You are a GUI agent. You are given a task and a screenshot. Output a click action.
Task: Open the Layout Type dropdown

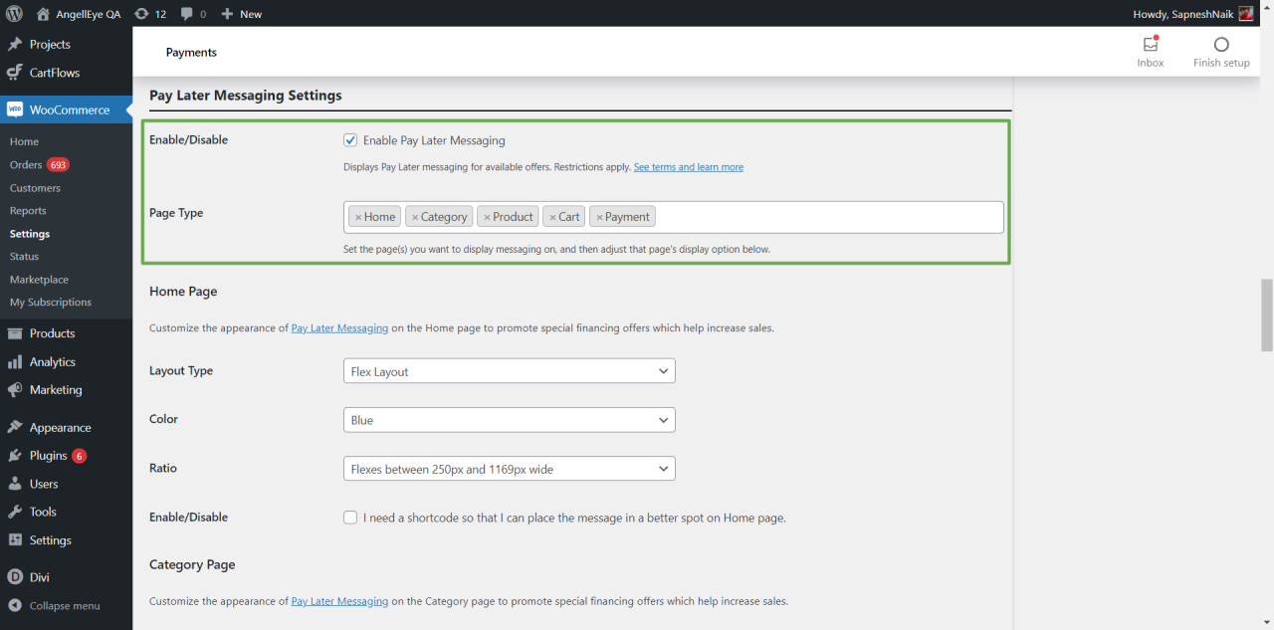(x=509, y=371)
